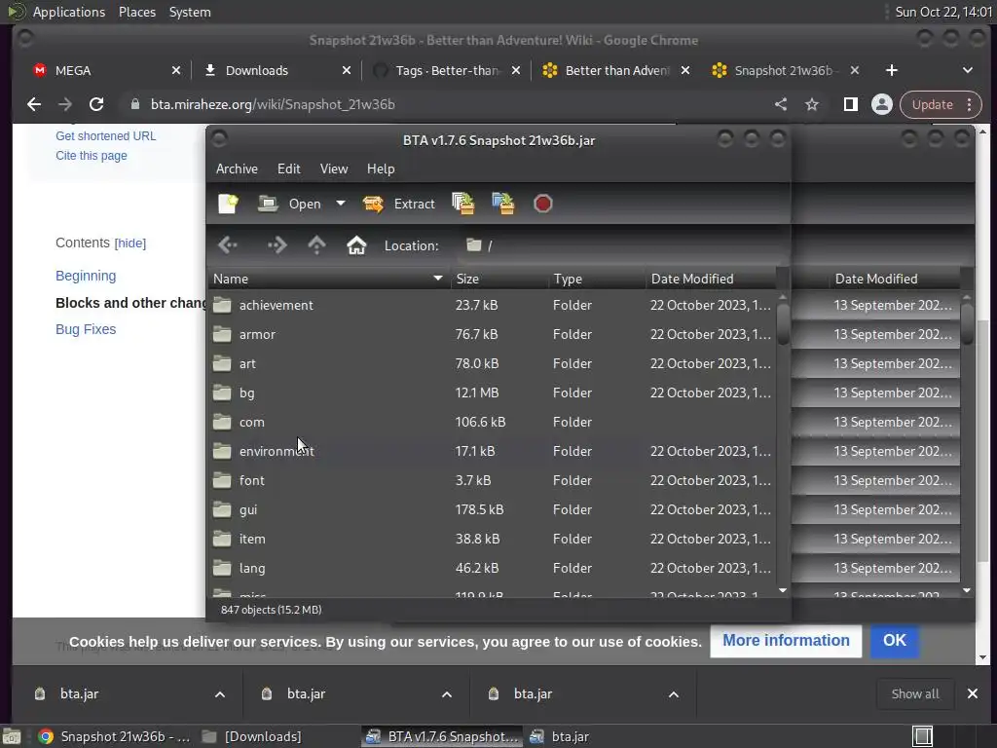Open the Chrome profile avatar
The height and width of the screenshot is (748, 997).
882,104
